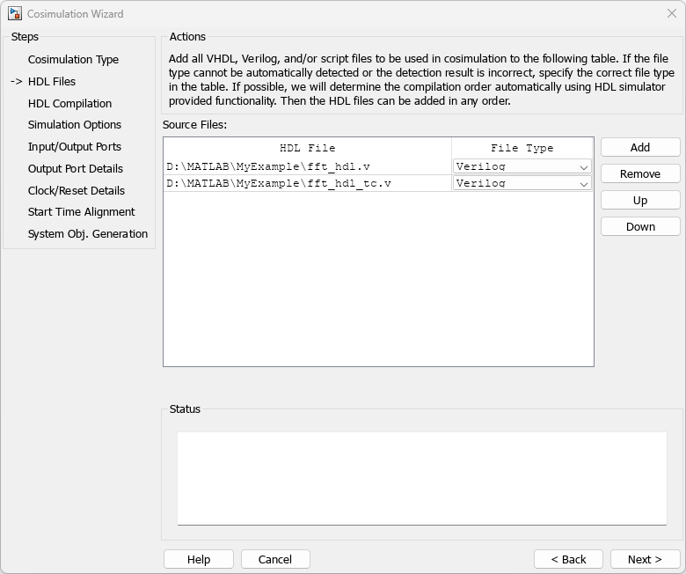Proceed with the Next button
This screenshot has height=574, width=686.
[x=645, y=559]
